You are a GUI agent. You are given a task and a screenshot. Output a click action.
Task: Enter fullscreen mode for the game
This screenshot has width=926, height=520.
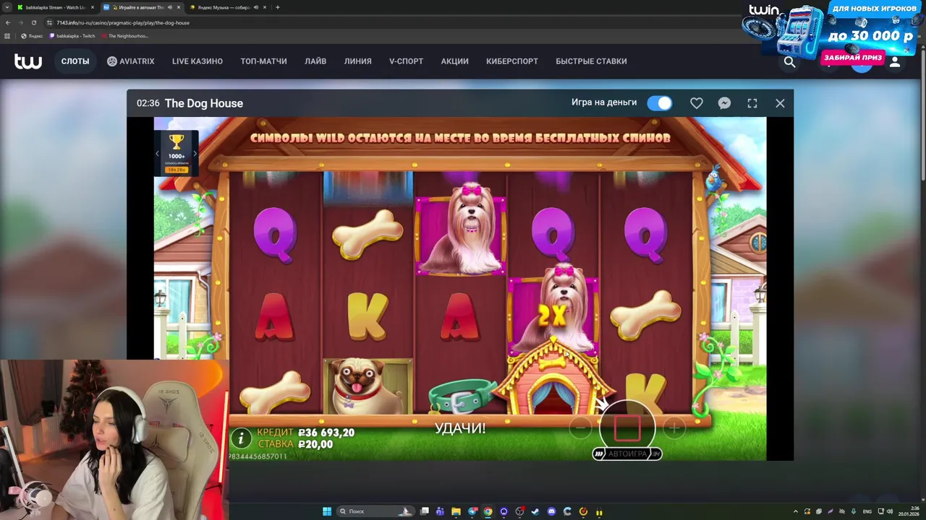click(x=752, y=103)
